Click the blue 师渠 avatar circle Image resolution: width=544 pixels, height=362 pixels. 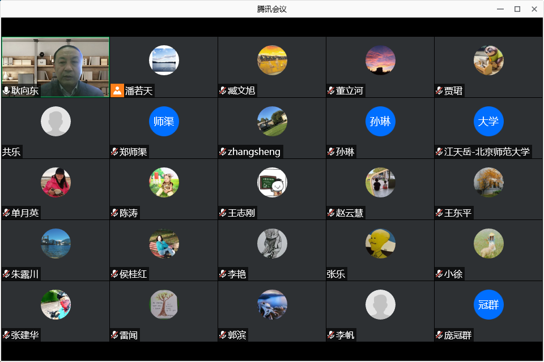pos(164,121)
